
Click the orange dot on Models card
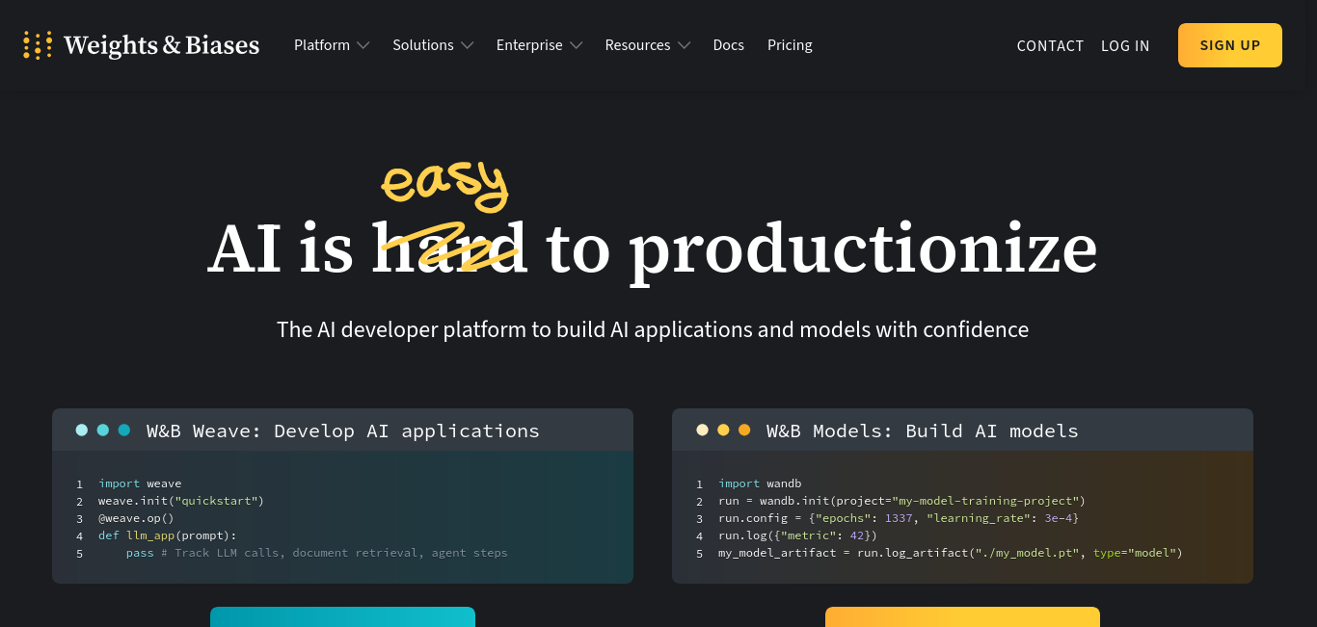[x=744, y=431]
